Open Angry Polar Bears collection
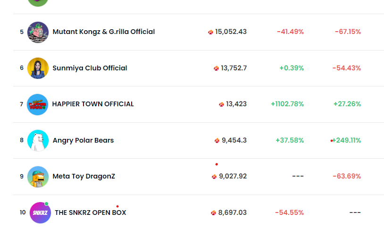The width and height of the screenshot is (384, 230). click(83, 140)
